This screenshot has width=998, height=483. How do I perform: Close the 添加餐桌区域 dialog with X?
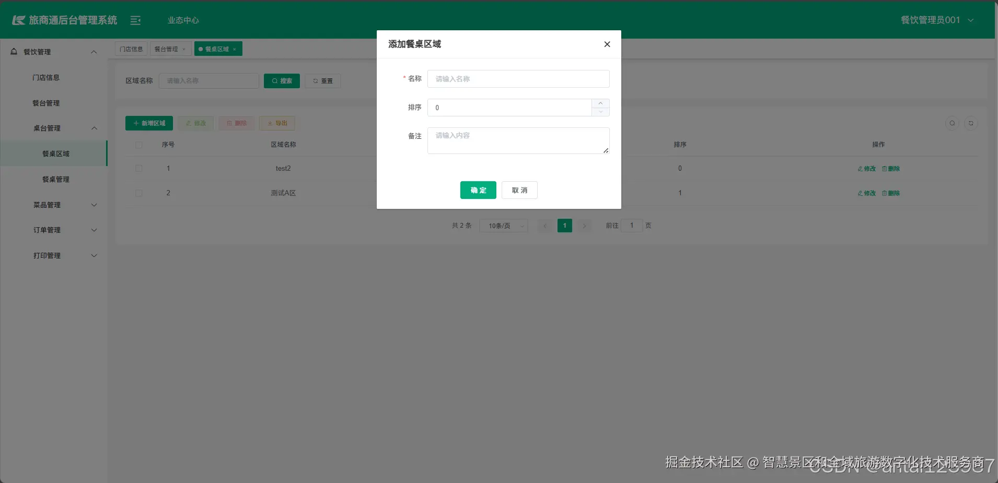(607, 44)
